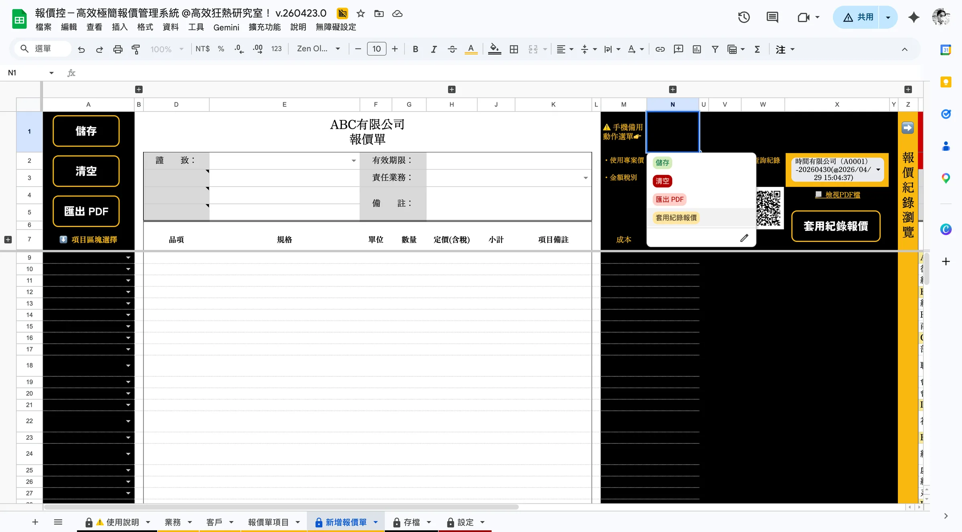Add a comment via toolbar icon
The width and height of the screenshot is (962, 532).
click(x=678, y=49)
